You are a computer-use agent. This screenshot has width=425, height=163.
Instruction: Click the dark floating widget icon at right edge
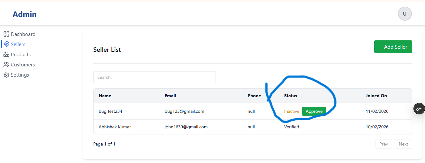[x=419, y=109]
